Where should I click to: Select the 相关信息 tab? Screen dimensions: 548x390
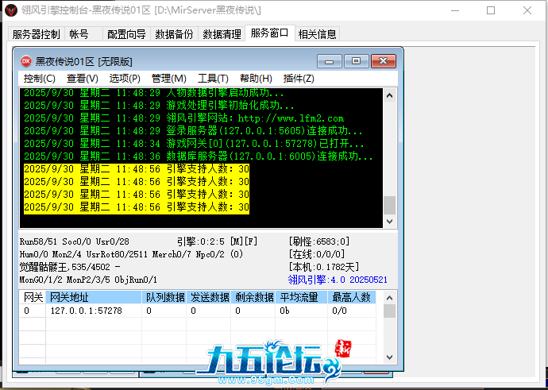317,34
